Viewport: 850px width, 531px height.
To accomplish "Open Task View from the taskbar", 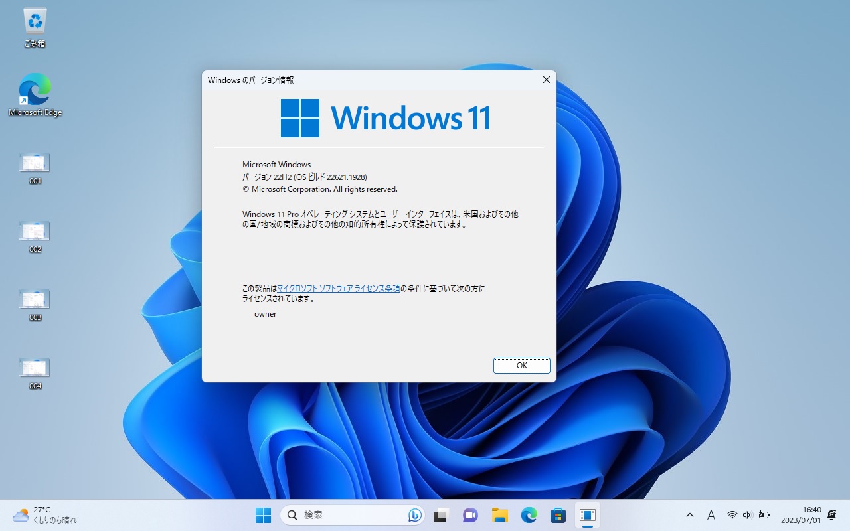I will 441,515.
